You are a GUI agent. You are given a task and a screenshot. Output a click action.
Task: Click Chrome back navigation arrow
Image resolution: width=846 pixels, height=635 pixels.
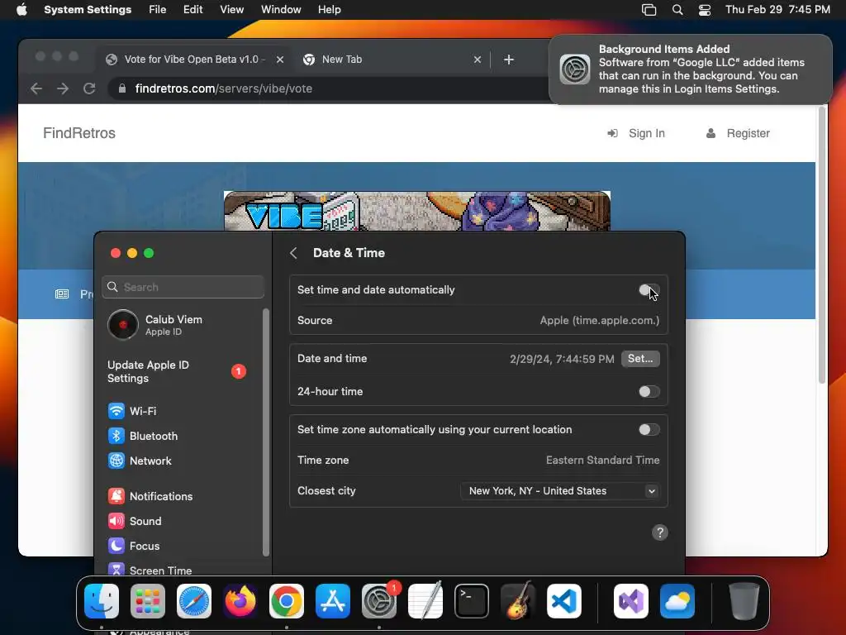(x=36, y=88)
